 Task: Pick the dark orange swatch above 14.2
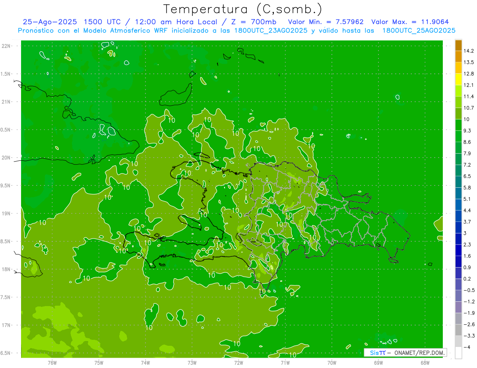pos(458,45)
